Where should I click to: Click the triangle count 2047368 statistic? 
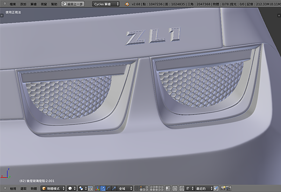coord(203,4)
